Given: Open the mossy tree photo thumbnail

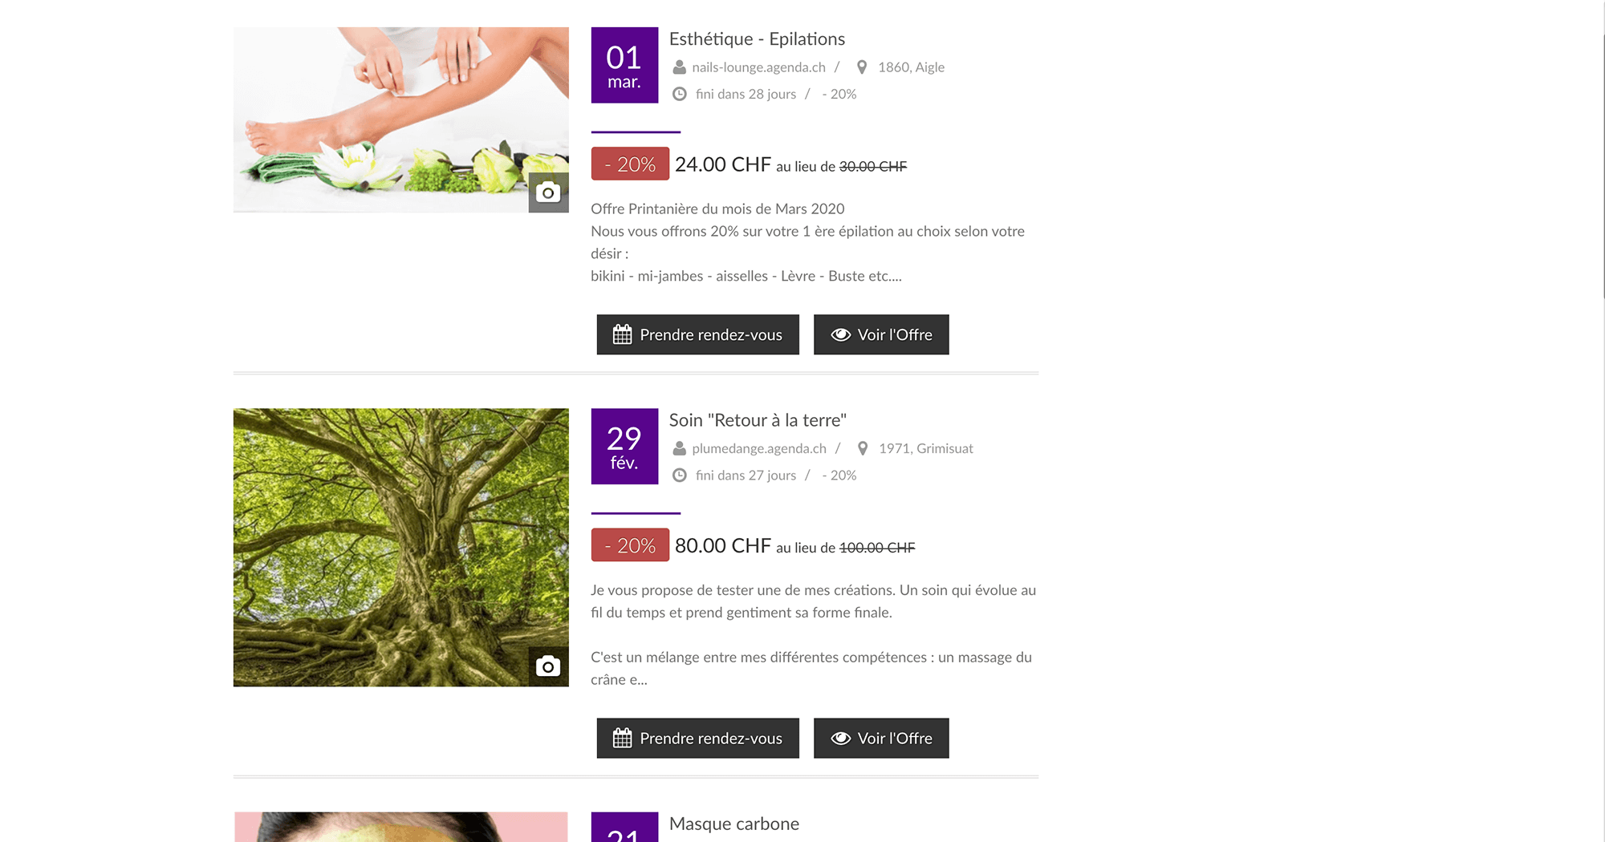Looking at the screenshot, I should click(401, 548).
